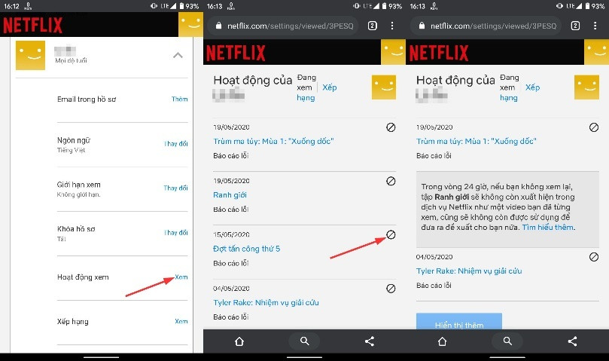Click the Netflix logo in the right screen
This screenshot has height=361, width=609.
[439, 53]
